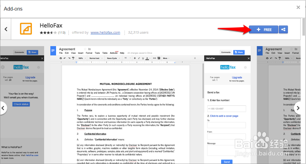The height and width of the screenshot is (164, 306).
Task: Click the blue Send button
Action: [227, 162]
